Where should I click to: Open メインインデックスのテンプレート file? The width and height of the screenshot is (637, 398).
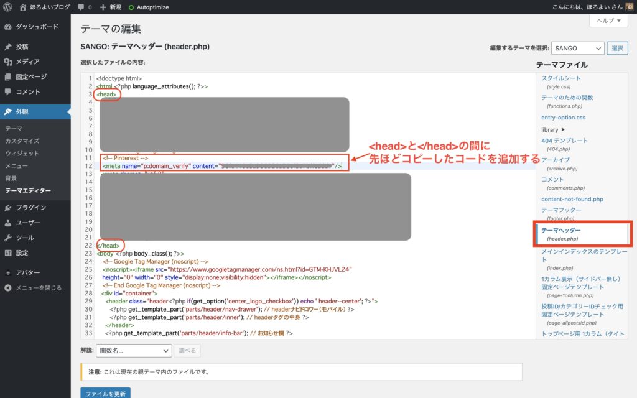(584, 259)
